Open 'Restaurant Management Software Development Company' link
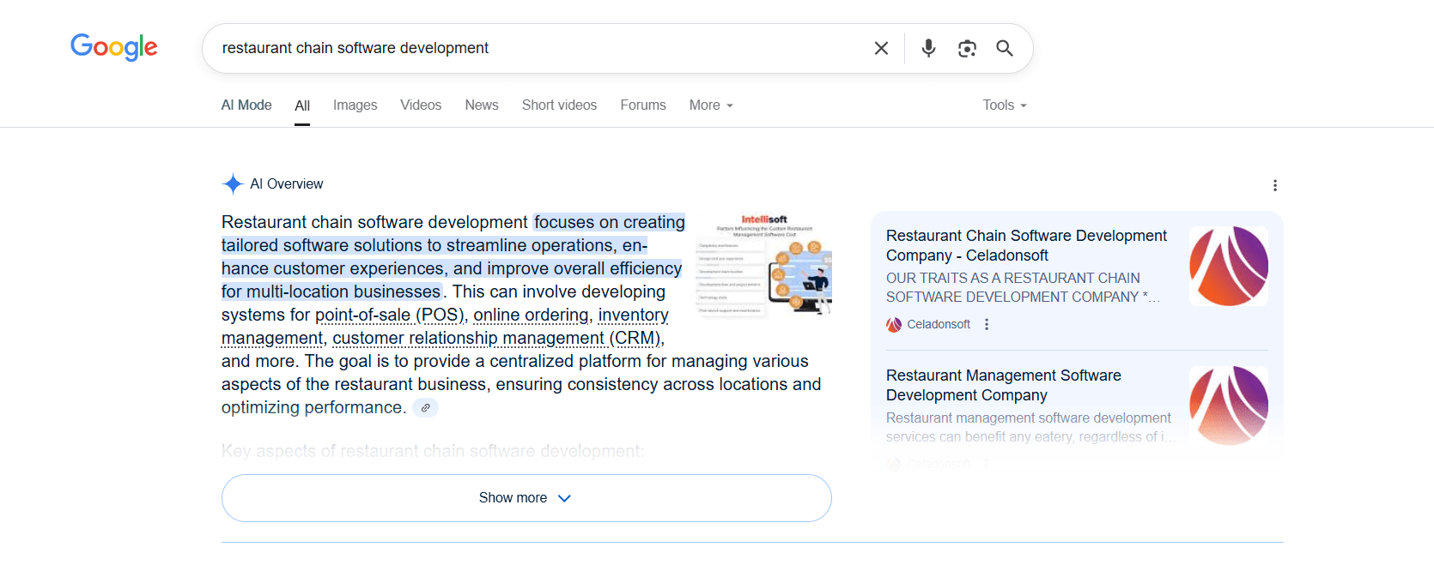 click(1004, 385)
